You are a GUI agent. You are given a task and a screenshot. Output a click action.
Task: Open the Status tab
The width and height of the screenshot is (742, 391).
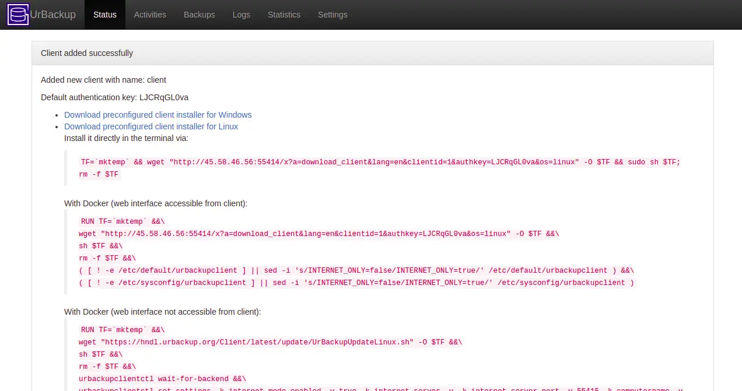(x=105, y=15)
